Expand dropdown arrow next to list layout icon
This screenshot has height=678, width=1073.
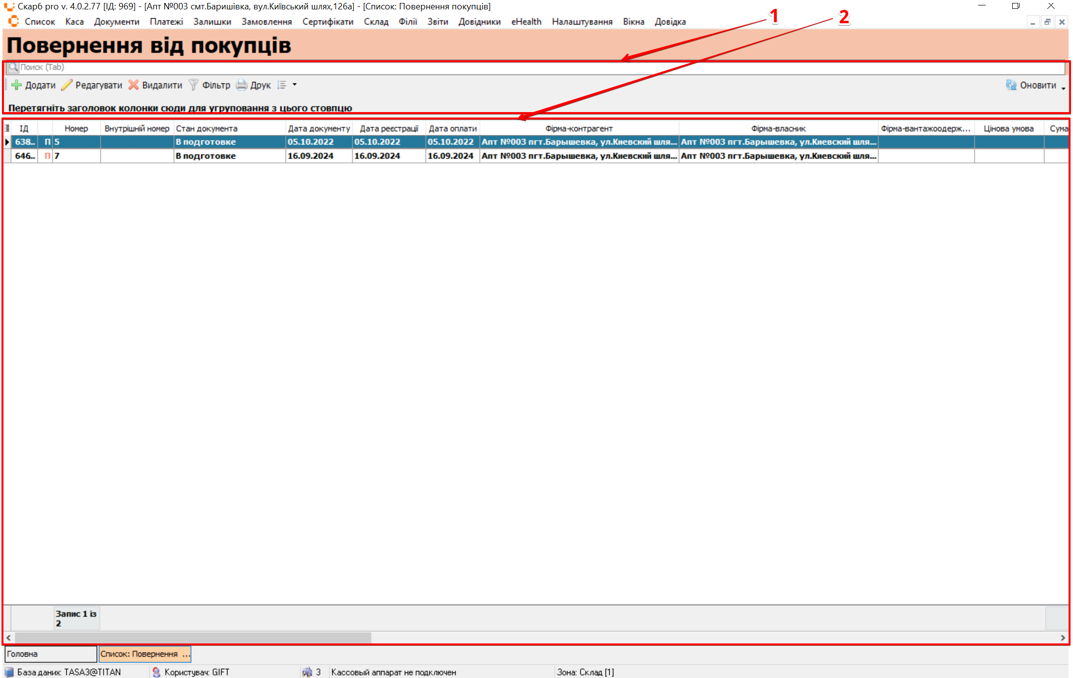pos(295,85)
